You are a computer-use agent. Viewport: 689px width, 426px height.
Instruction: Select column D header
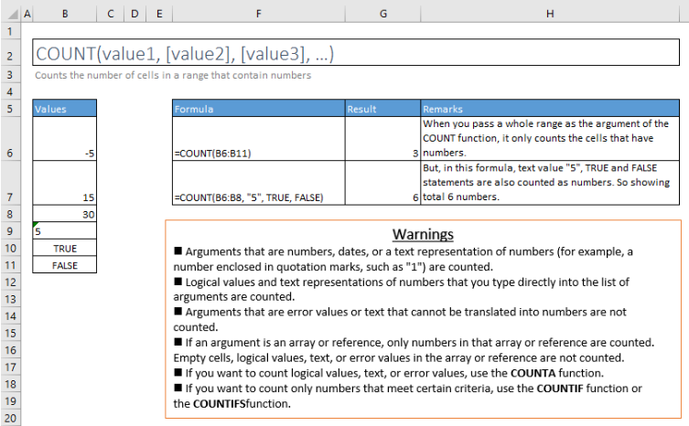(x=135, y=14)
